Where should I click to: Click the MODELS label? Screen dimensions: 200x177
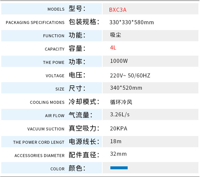coord(56,9)
